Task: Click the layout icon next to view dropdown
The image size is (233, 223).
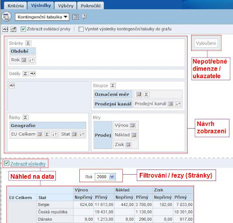Action: 75,17
